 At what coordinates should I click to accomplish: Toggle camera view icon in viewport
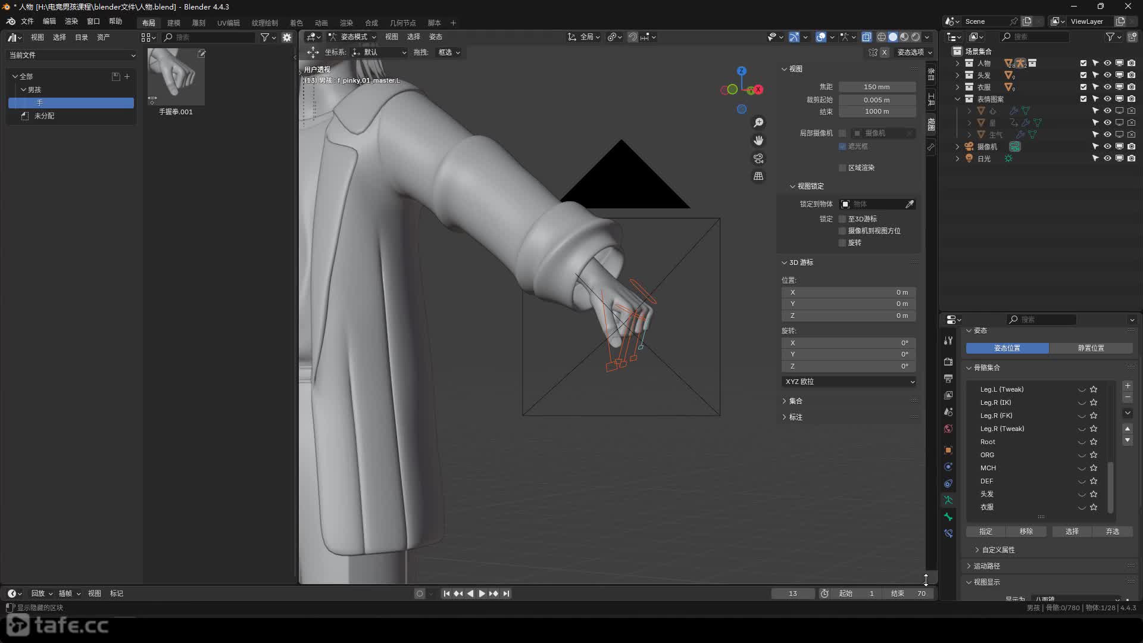pos(758,158)
